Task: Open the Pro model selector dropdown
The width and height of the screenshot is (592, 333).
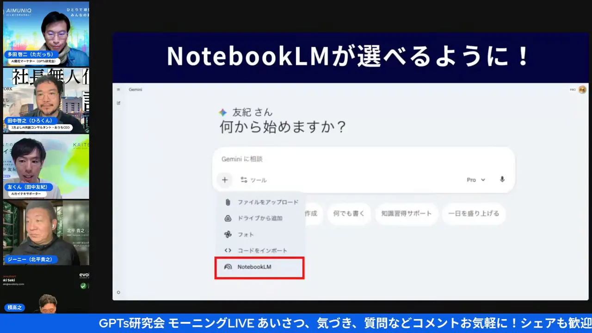Action: click(x=475, y=180)
